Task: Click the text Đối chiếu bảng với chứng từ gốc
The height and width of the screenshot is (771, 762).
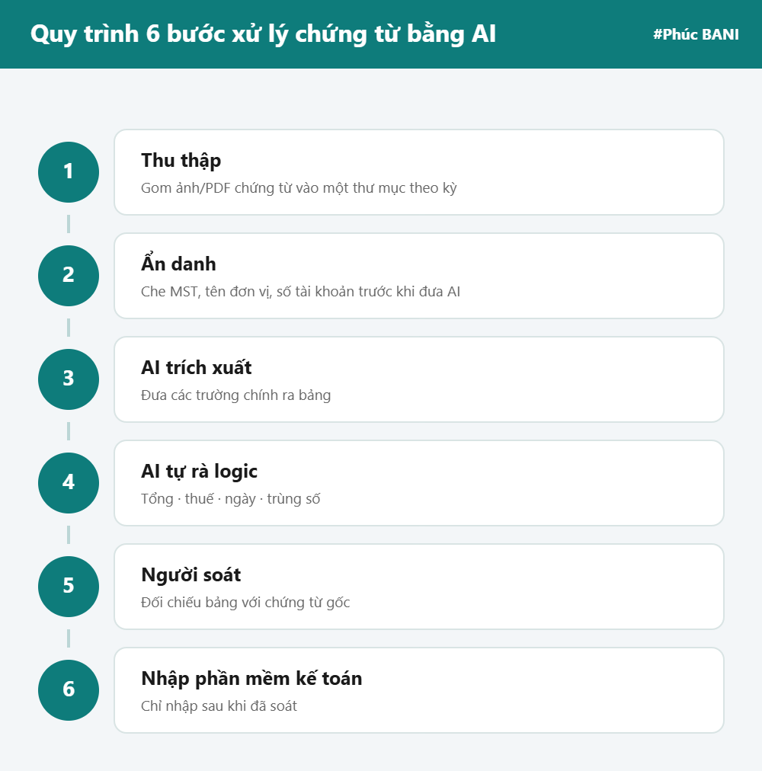Action: pyautogui.click(x=245, y=603)
